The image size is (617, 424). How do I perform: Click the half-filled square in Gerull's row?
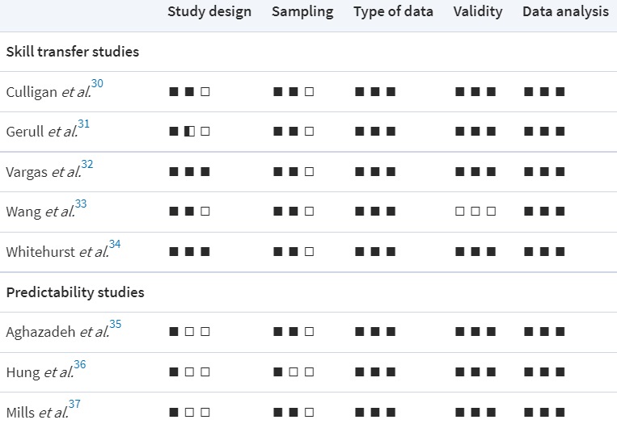[x=189, y=132]
